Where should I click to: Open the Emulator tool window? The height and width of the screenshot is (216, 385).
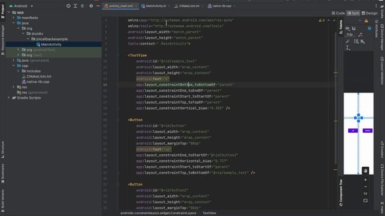pos(382,149)
